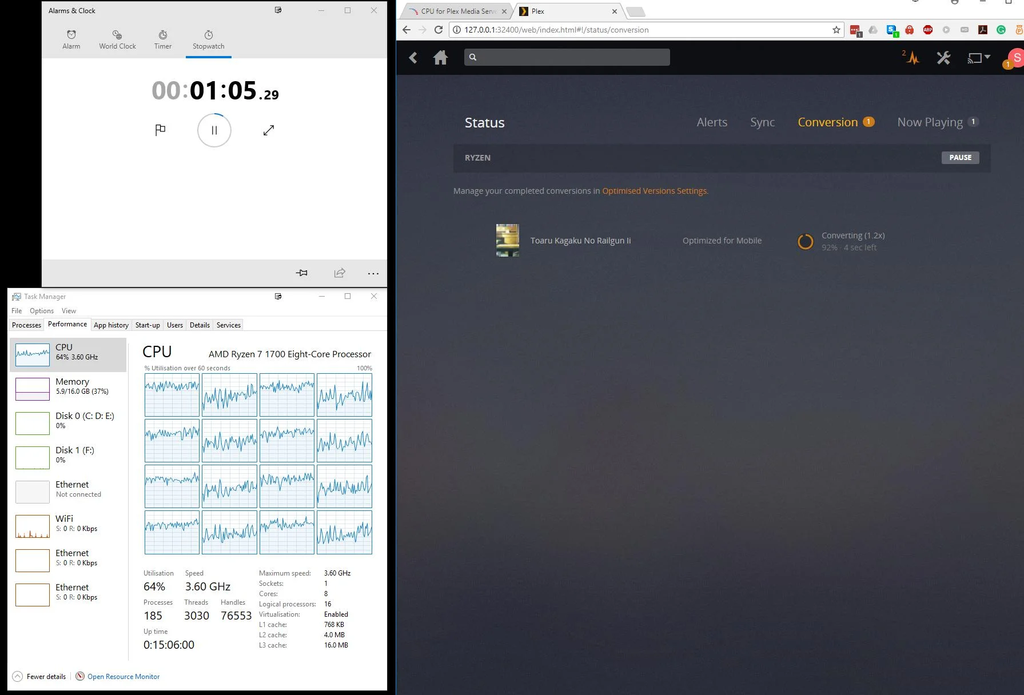Pin the stopwatch to Start
1024x695 pixels.
(x=302, y=273)
